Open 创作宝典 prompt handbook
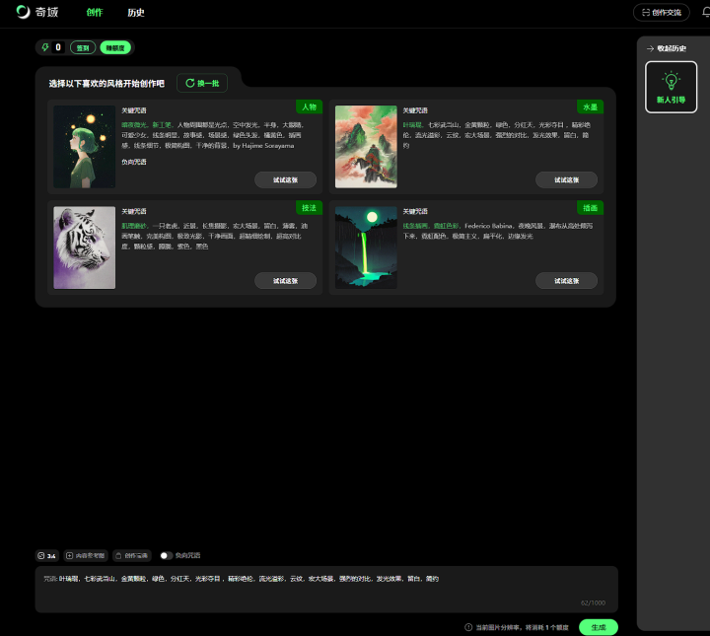Screen dimensions: 710x636 (132, 555)
